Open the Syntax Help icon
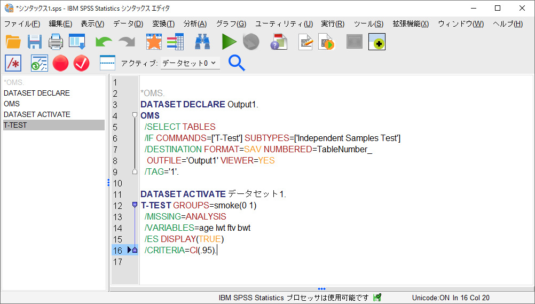This screenshot has height=304, width=535. click(x=279, y=42)
